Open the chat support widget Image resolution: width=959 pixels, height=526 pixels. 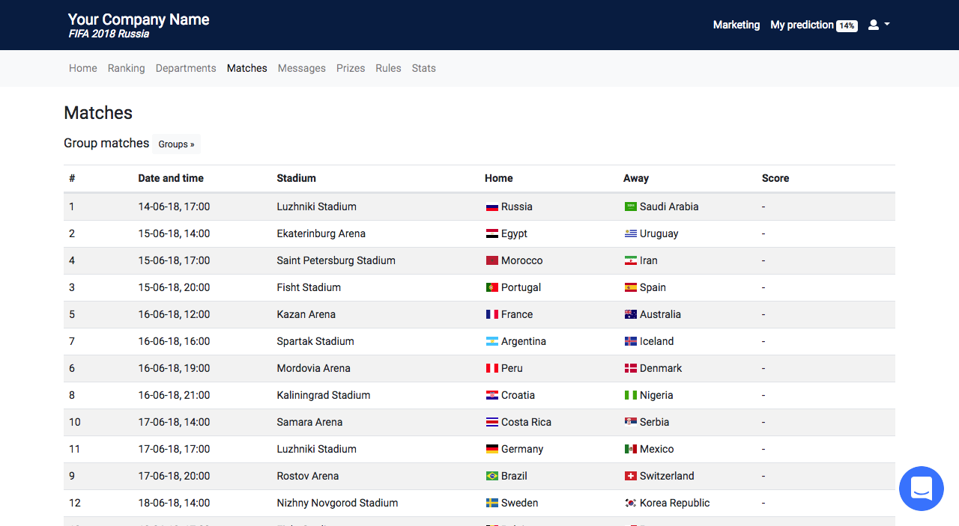pyautogui.click(x=921, y=488)
